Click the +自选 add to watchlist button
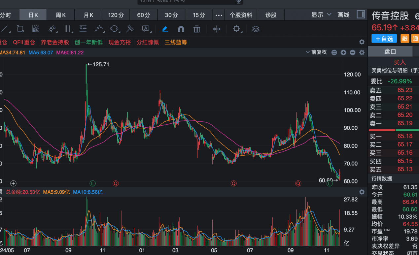This screenshot has width=419, height=255. [x=384, y=39]
